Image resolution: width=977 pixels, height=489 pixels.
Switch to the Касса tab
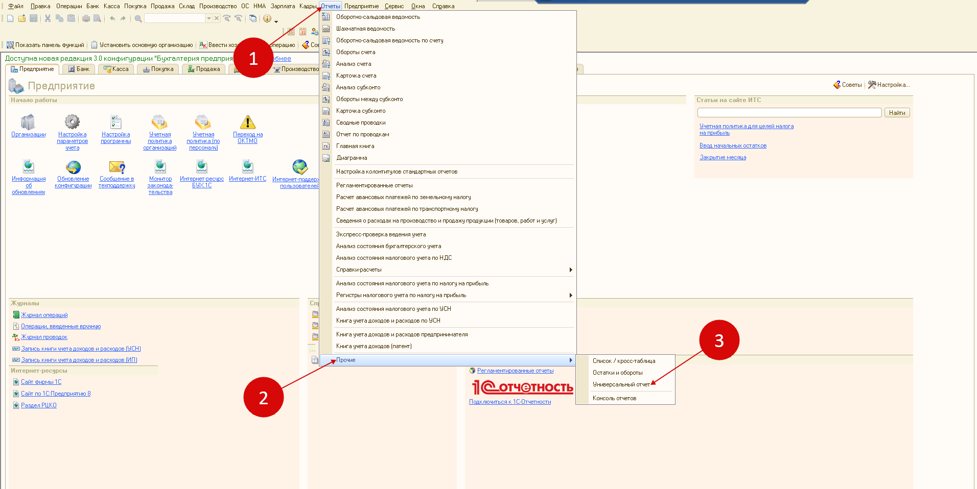point(117,69)
